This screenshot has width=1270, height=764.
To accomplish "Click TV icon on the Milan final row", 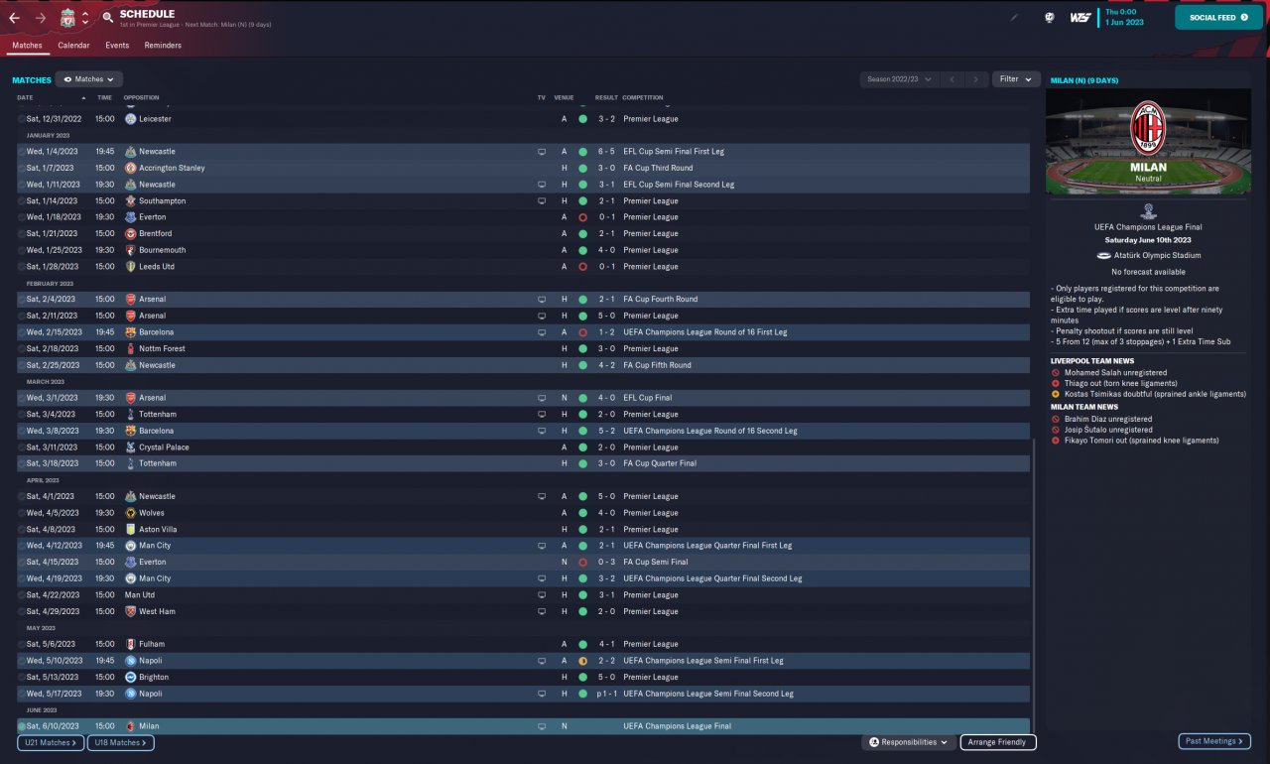I will pos(542,726).
